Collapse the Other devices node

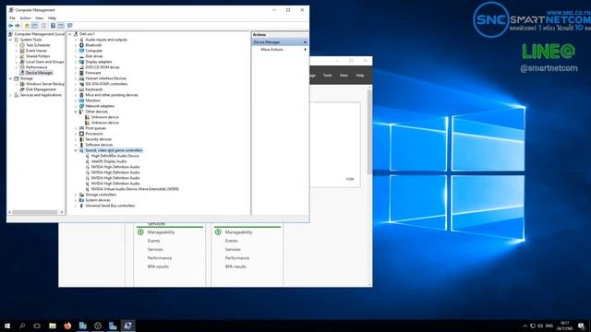pos(76,112)
